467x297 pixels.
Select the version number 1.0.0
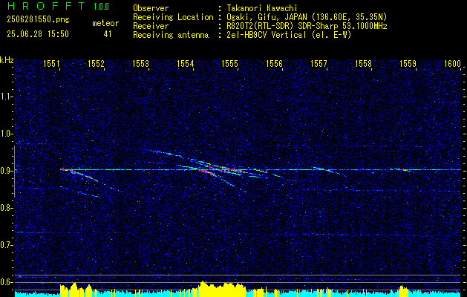101,7
